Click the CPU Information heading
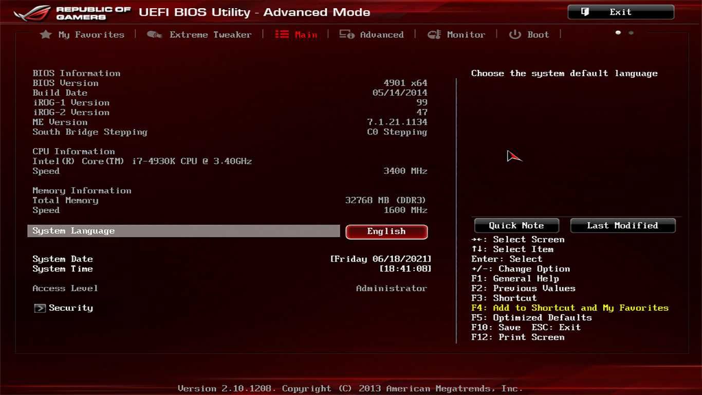The image size is (702, 395). click(x=74, y=152)
